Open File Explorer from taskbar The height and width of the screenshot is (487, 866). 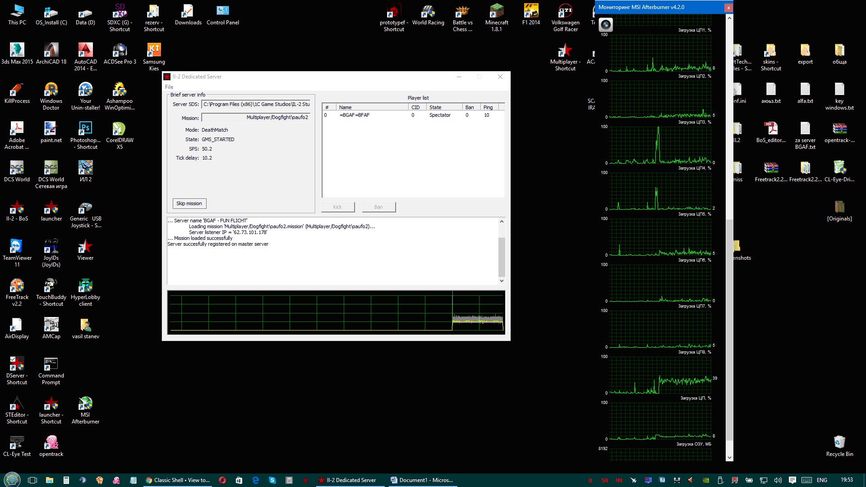pos(50,480)
